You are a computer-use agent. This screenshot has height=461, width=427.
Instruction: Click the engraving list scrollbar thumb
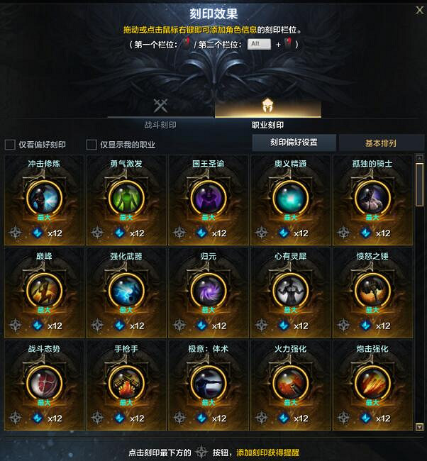(420, 185)
